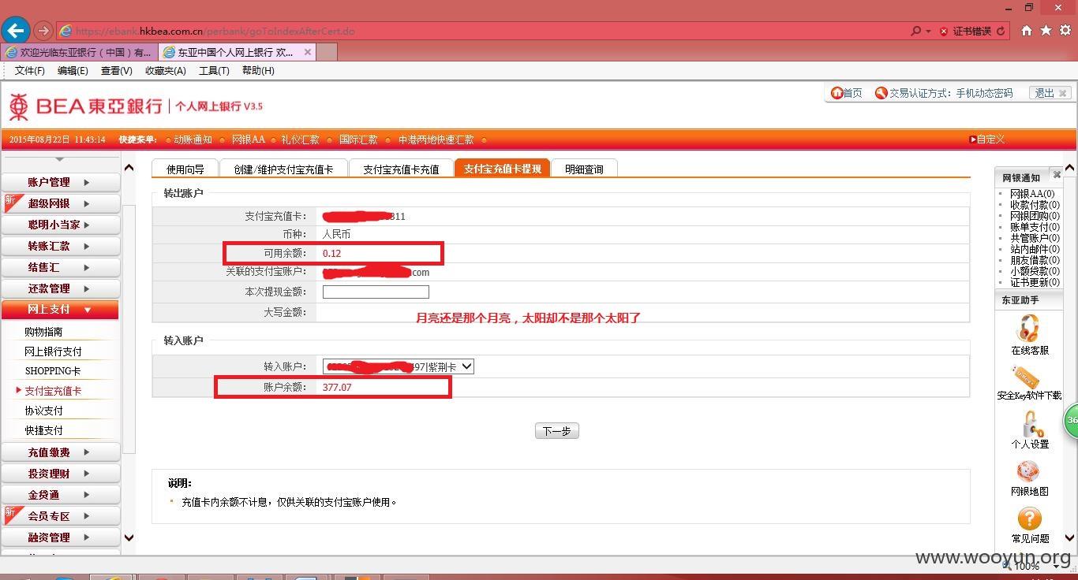
Task: Open shortcut 国际汇款
Action: click(358, 139)
